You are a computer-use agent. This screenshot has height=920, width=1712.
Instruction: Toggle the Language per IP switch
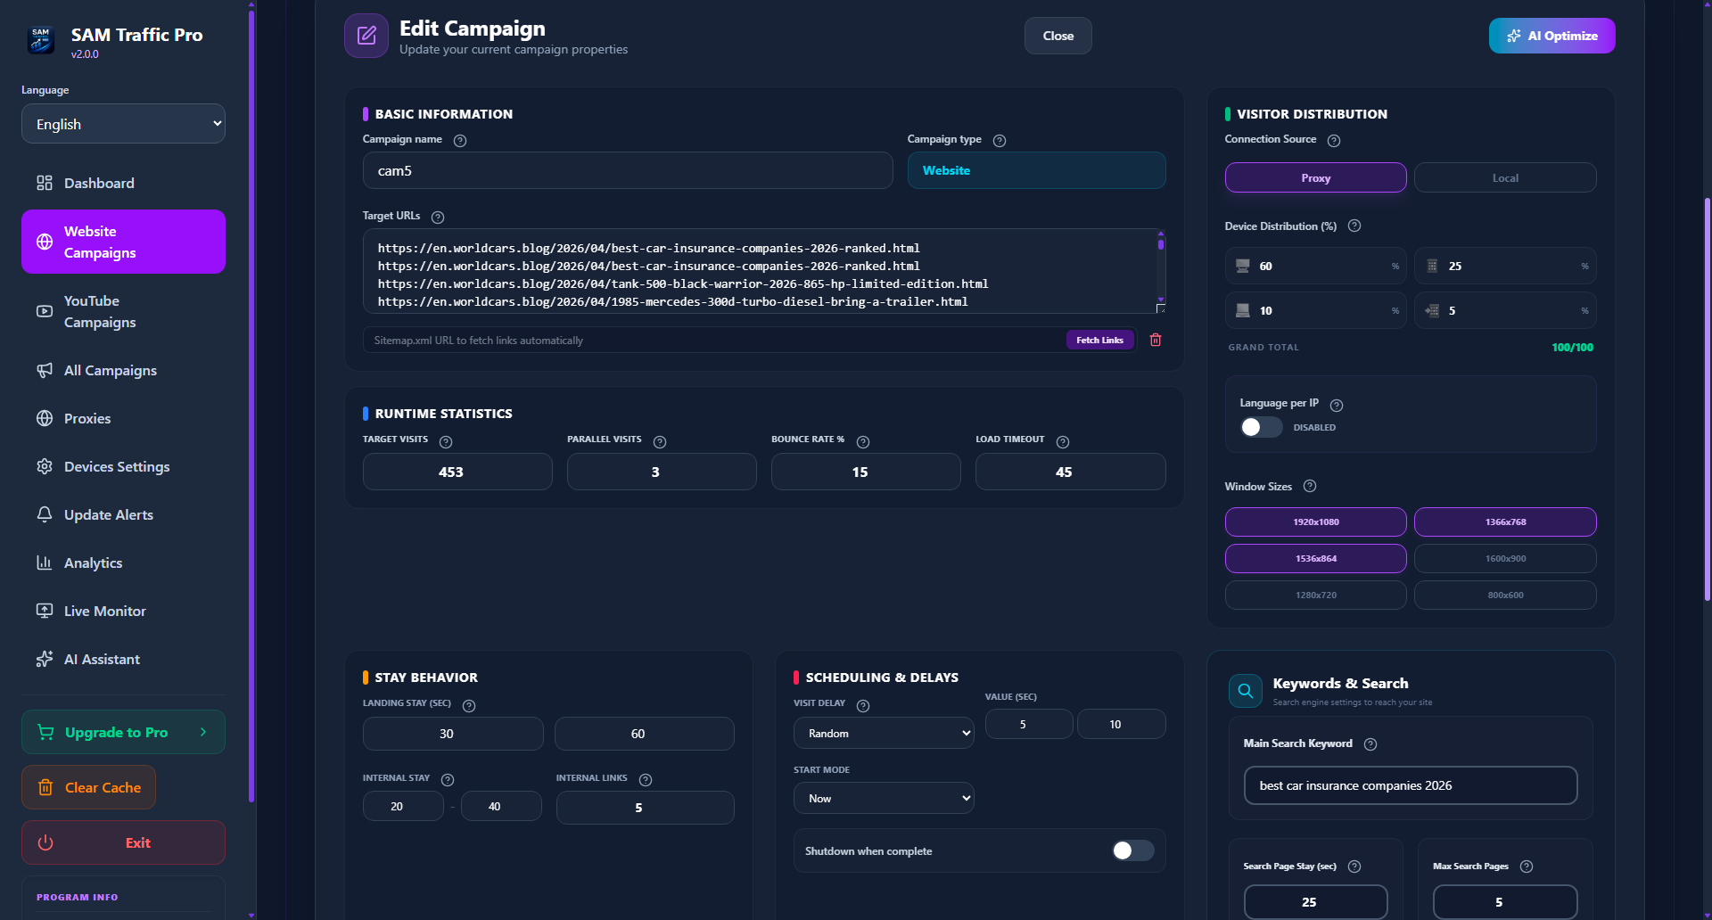coord(1261,427)
